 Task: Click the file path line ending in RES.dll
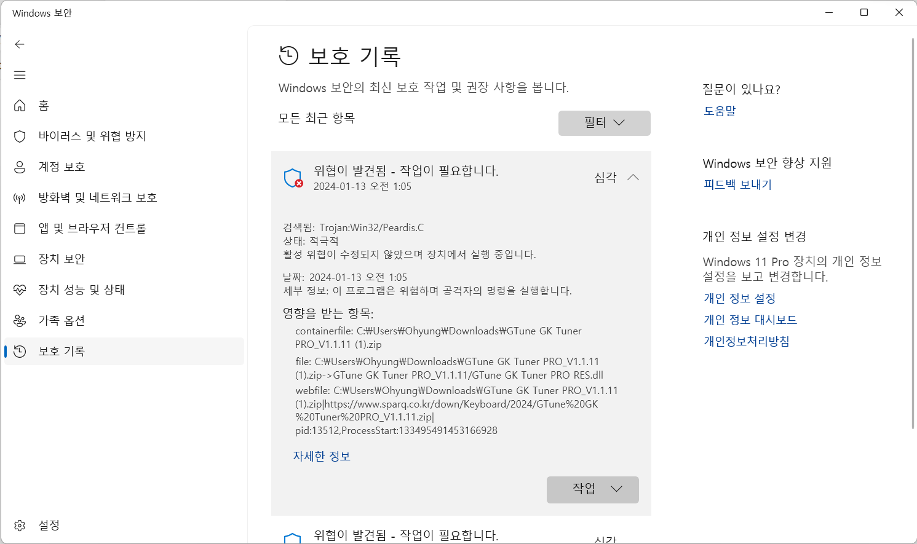450,368
